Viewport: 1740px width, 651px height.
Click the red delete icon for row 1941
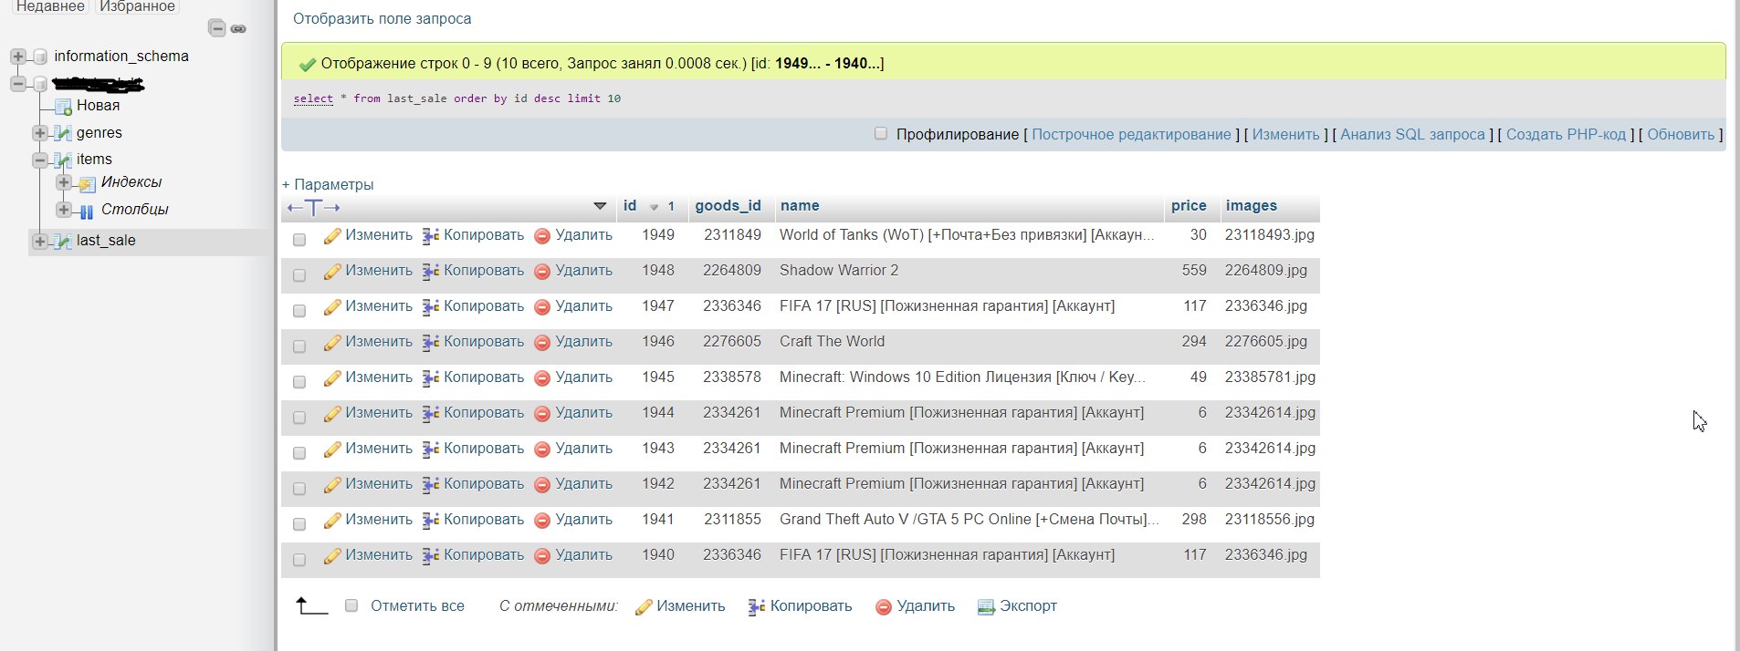(x=542, y=521)
